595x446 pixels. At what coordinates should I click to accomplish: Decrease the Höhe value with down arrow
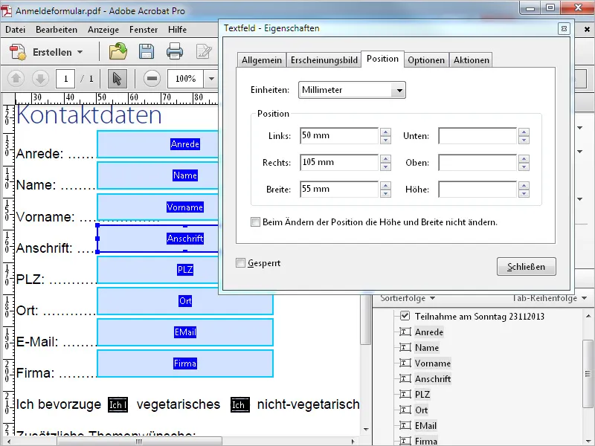(x=524, y=193)
